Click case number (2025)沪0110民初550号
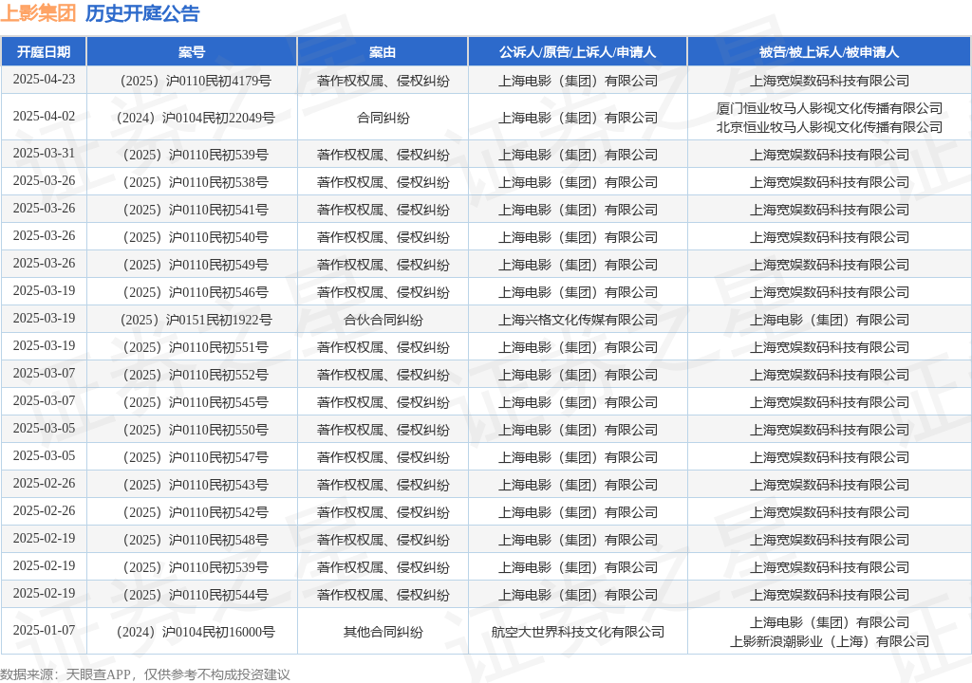 [x=196, y=430]
